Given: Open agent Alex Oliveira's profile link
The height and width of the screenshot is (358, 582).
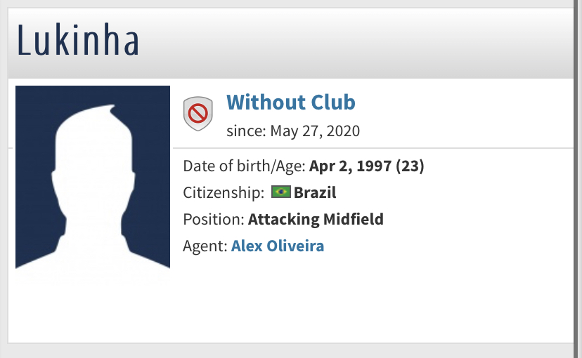Looking at the screenshot, I should [278, 246].
